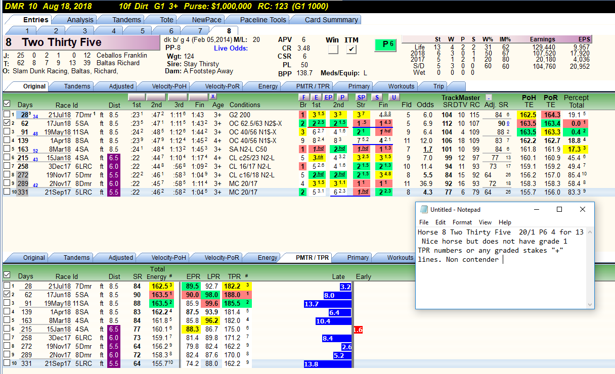
Task: Click the Card Summmary tab
Action: click(x=331, y=20)
